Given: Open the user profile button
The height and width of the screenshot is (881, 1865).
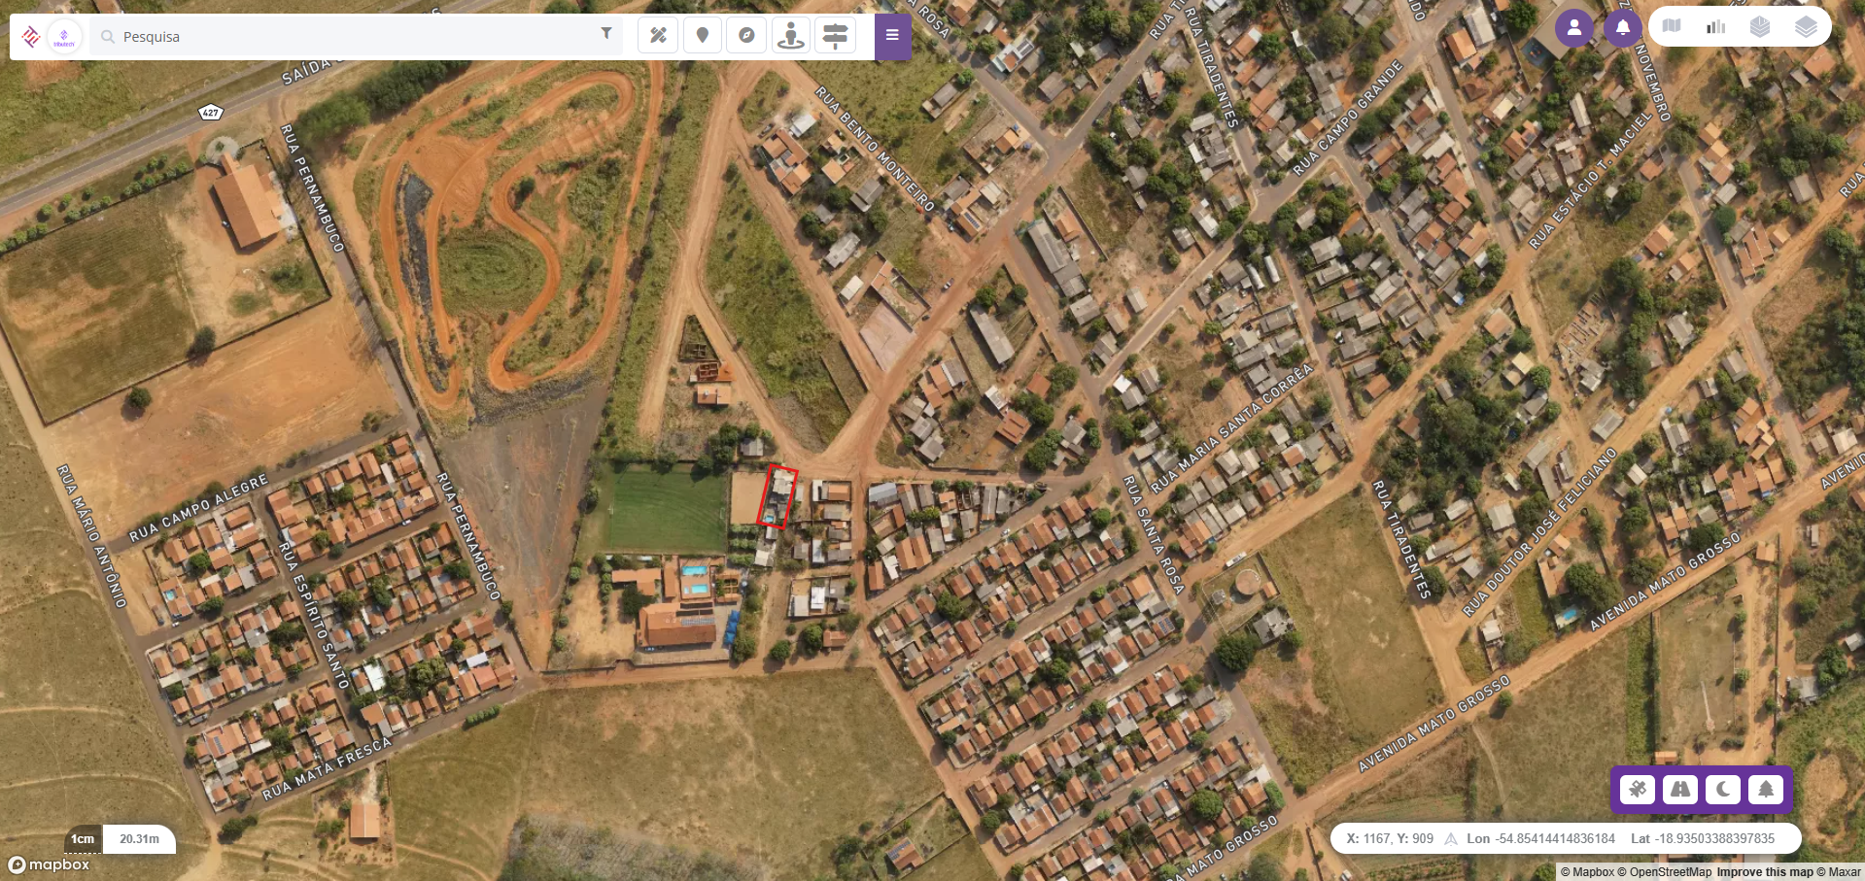Looking at the screenshot, I should [x=1574, y=27].
